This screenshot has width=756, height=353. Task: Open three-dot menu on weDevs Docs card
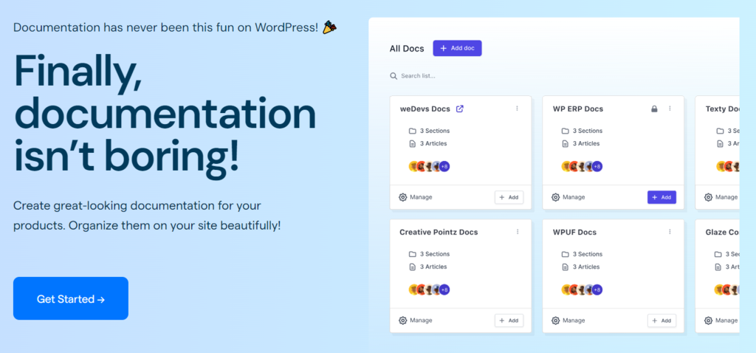click(x=517, y=109)
